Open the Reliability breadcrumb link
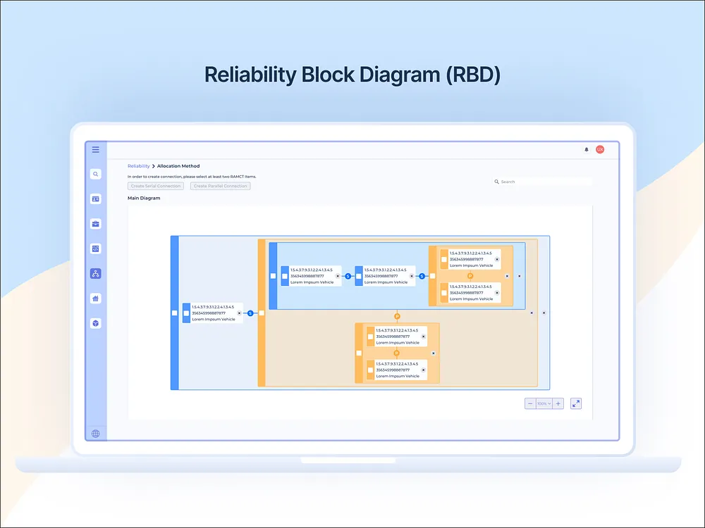Image resolution: width=705 pixels, height=528 pixels. [x=138, y=165]
